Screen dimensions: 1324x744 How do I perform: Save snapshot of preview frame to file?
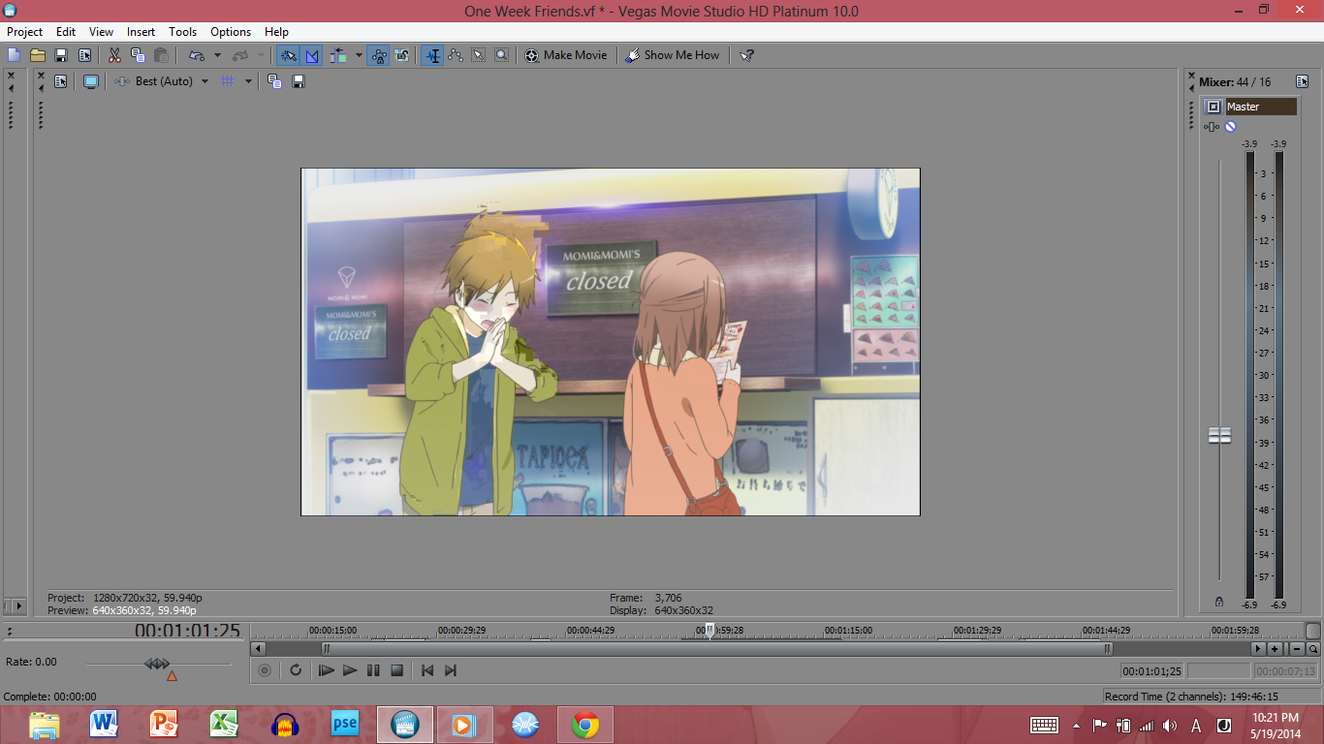pos(299,81)
